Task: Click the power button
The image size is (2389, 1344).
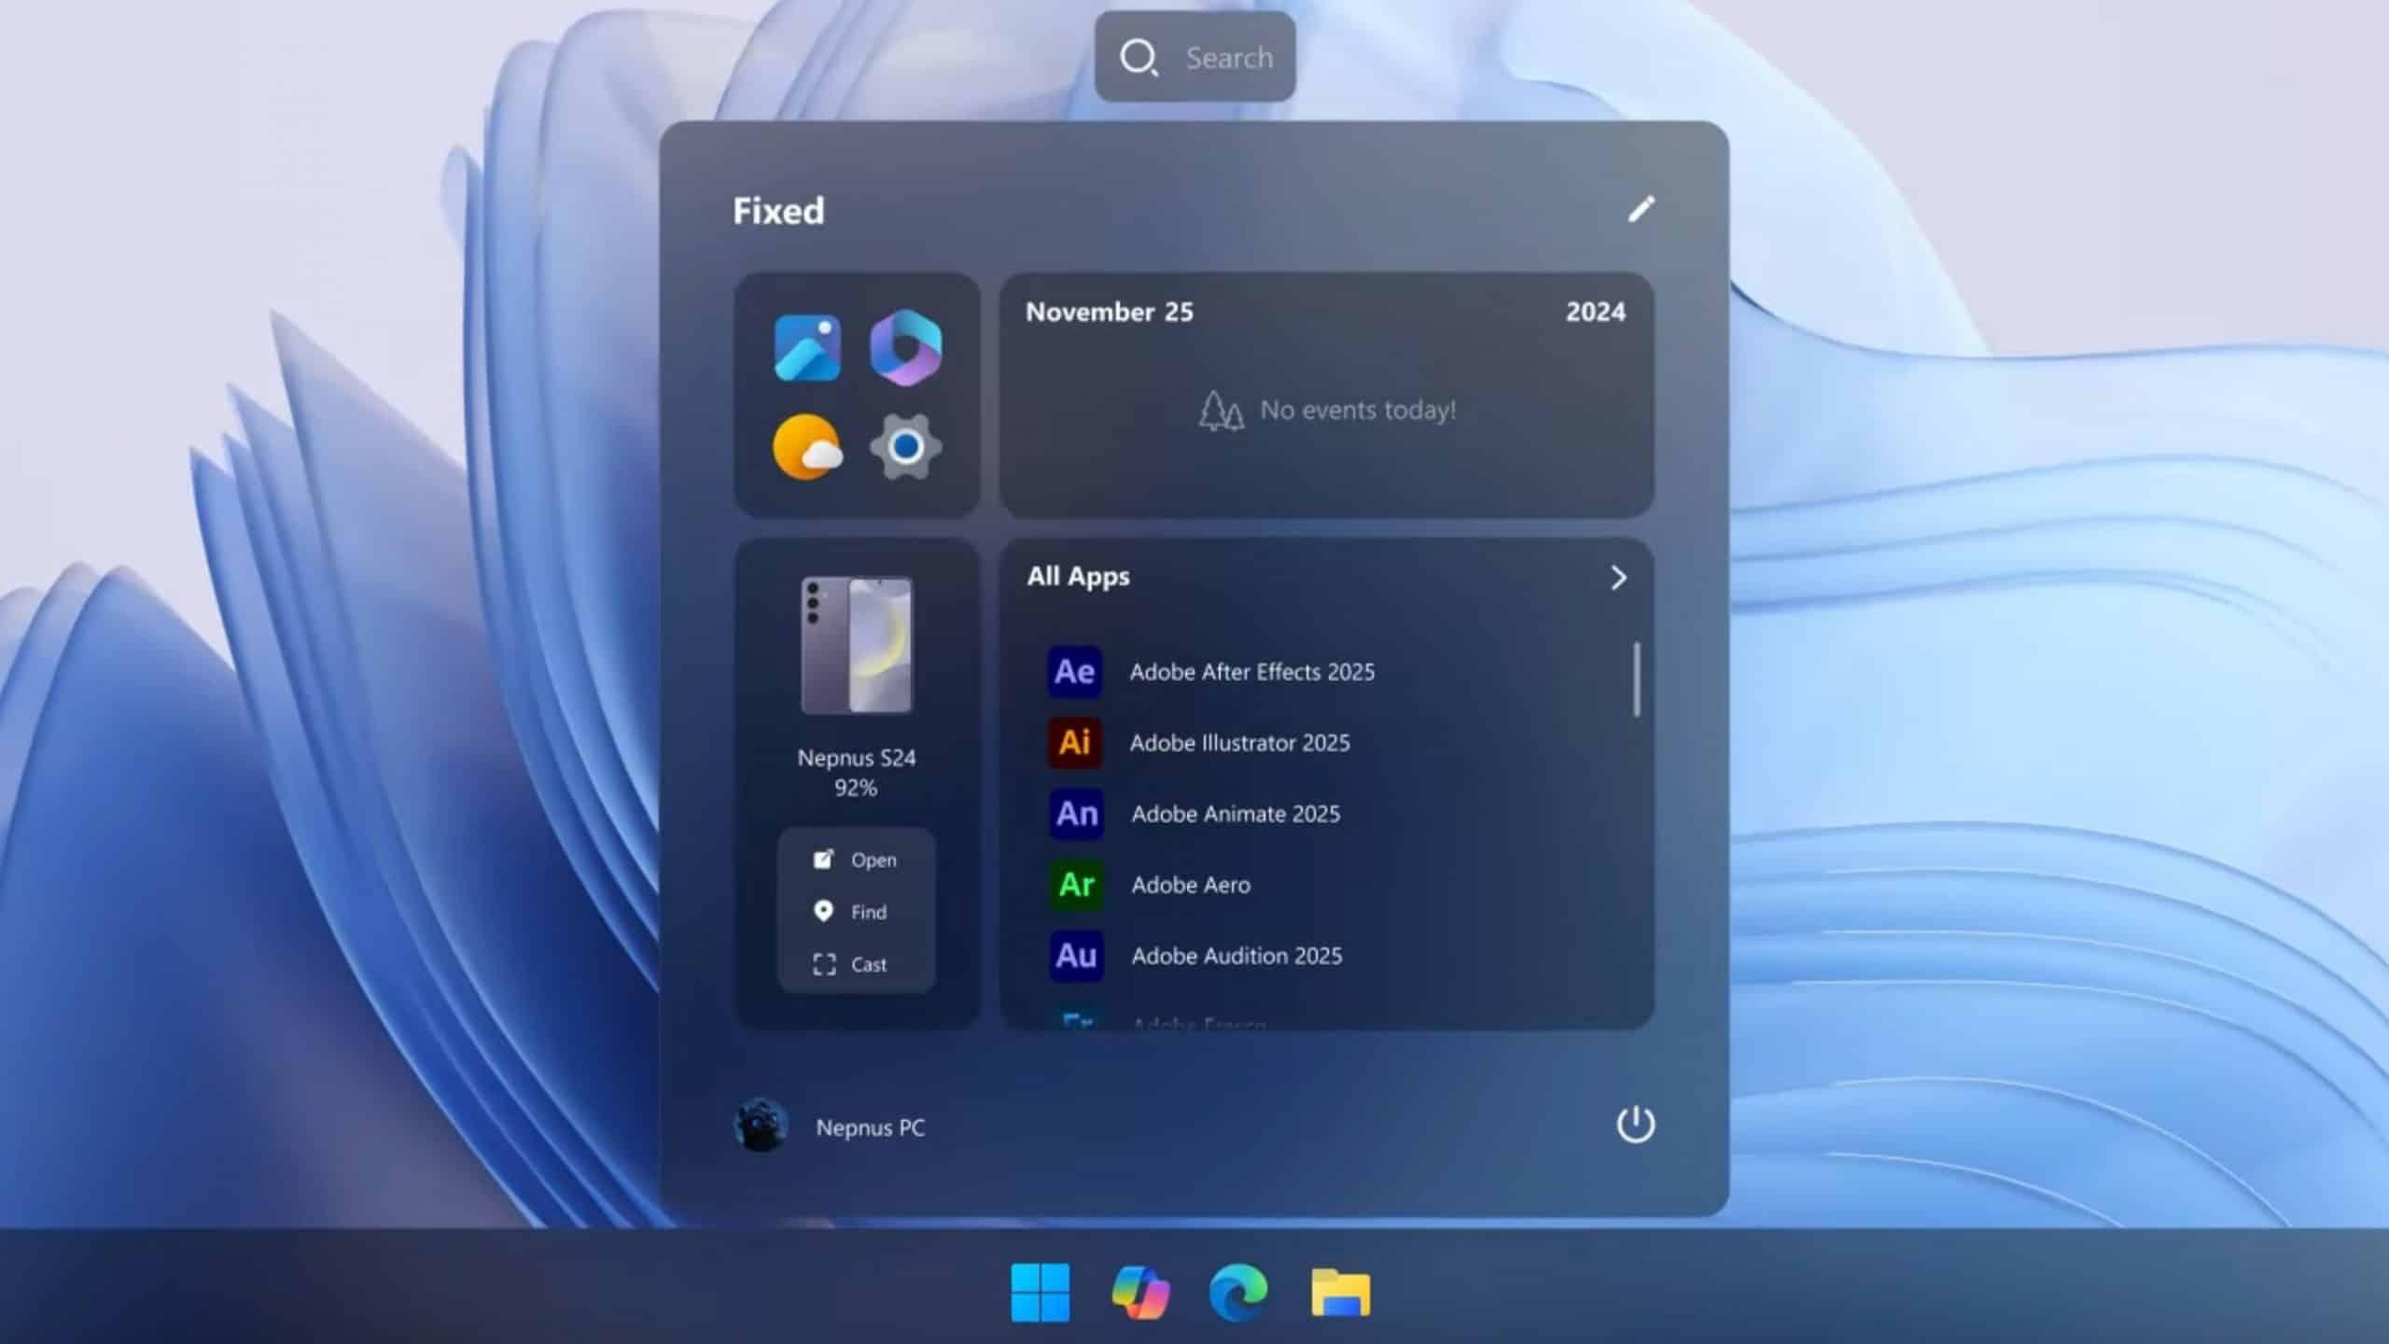Action: point(1636,1125)
